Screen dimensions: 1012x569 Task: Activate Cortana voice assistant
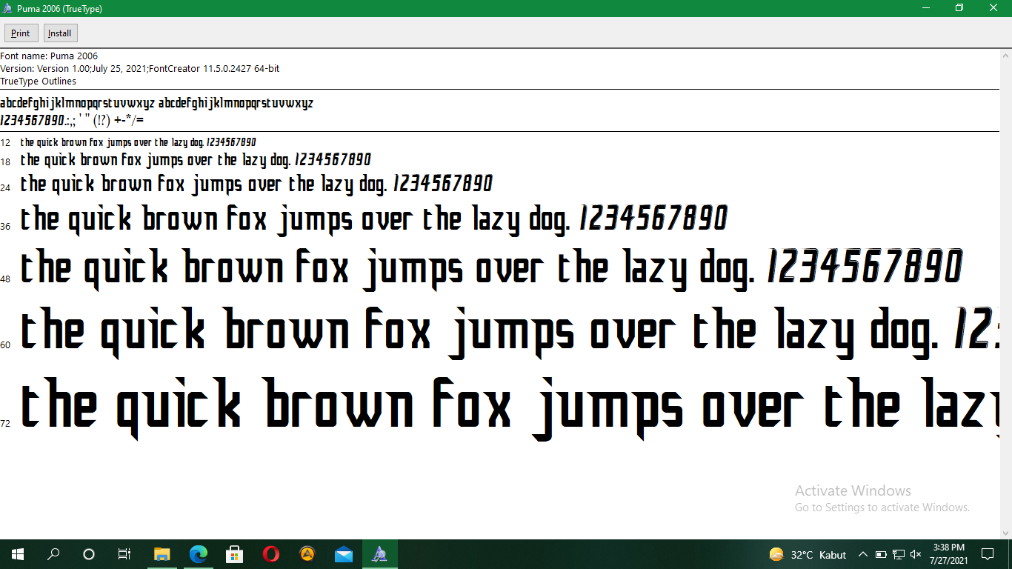point(88,553)
